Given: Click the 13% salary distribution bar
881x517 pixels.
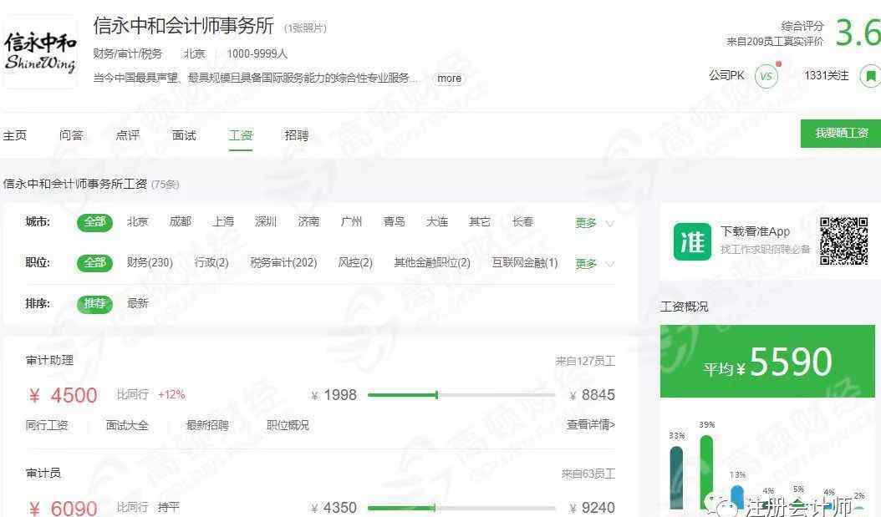Looking at the screenshot, I should 737,497.
